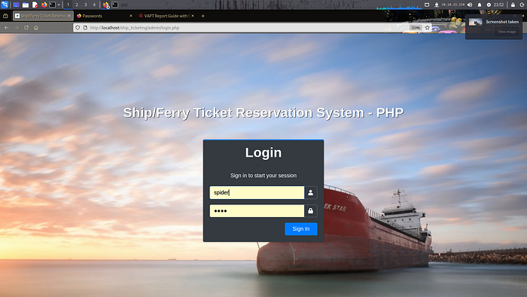View site information page icon
This screenshot has height=297, width=527.
[x=85, y=28]
